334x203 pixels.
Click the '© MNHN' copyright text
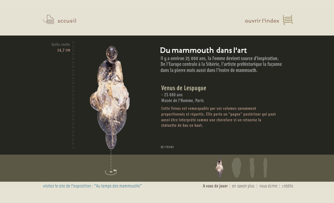(167, 147)
